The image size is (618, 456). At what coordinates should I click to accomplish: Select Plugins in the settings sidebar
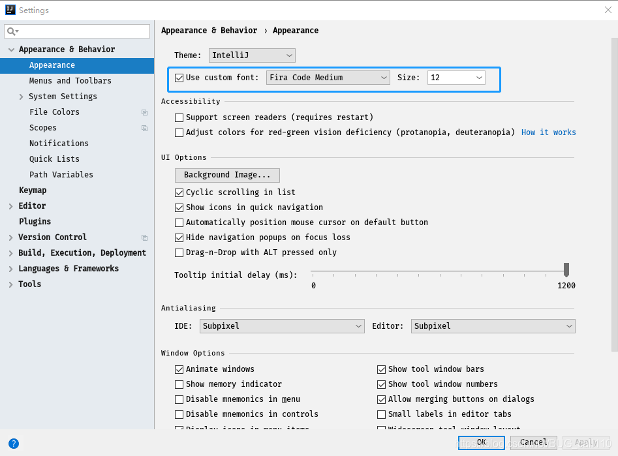(x=36, y=221)
